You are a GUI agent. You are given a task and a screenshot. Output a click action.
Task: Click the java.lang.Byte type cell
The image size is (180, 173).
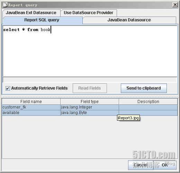(90, 113)
